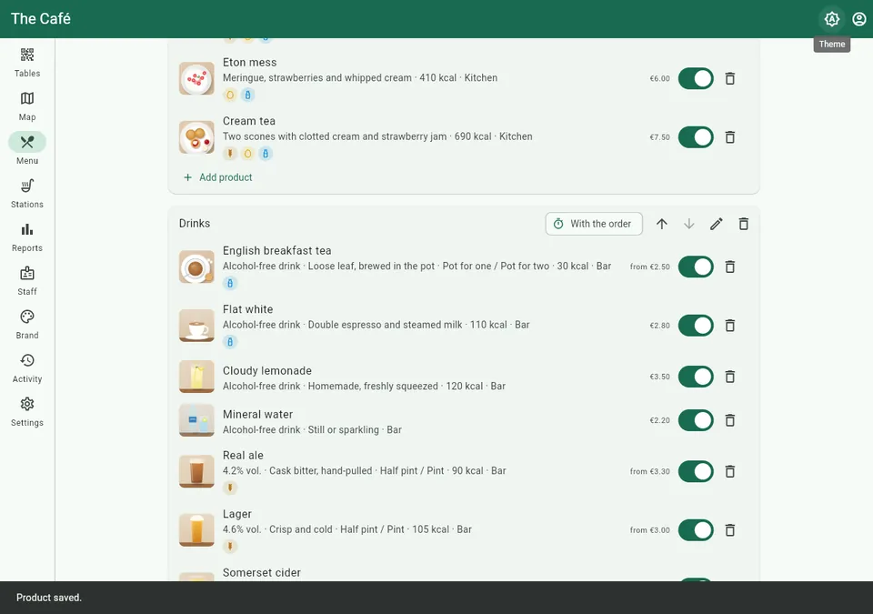Click milk allergen icon on Eton mess

[247, 96]
